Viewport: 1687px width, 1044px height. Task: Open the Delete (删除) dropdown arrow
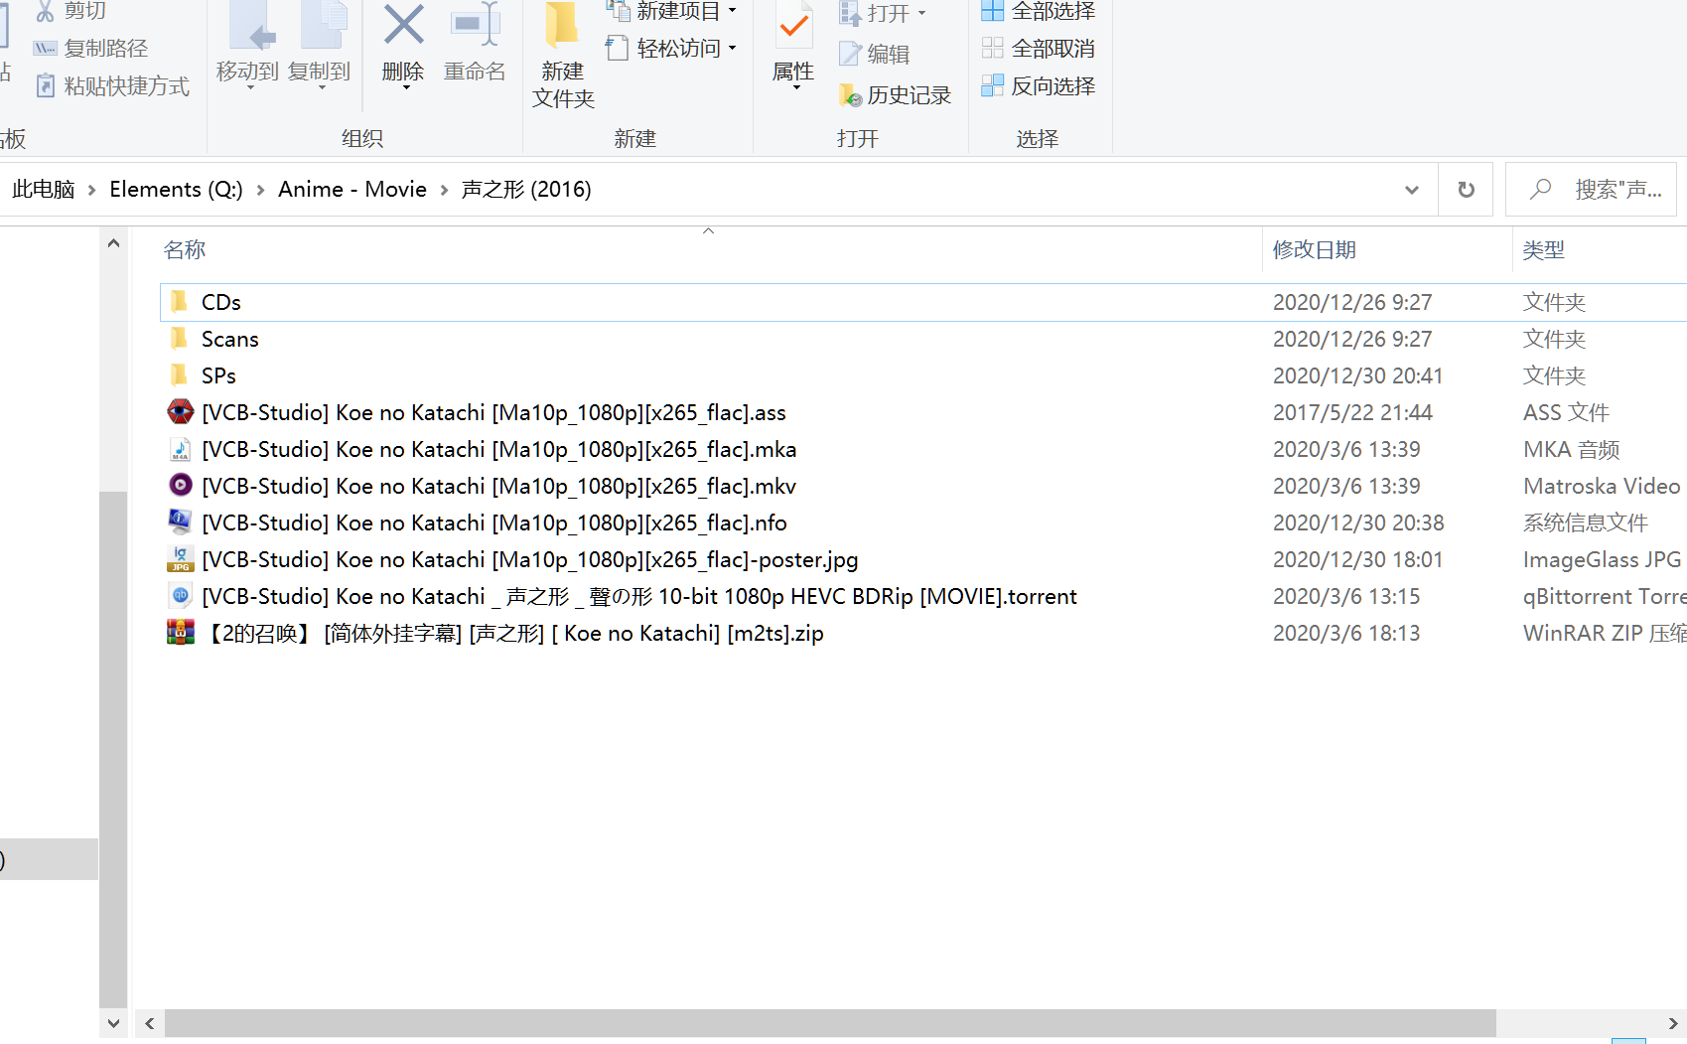pyautogui.click(x=406, y=87)
